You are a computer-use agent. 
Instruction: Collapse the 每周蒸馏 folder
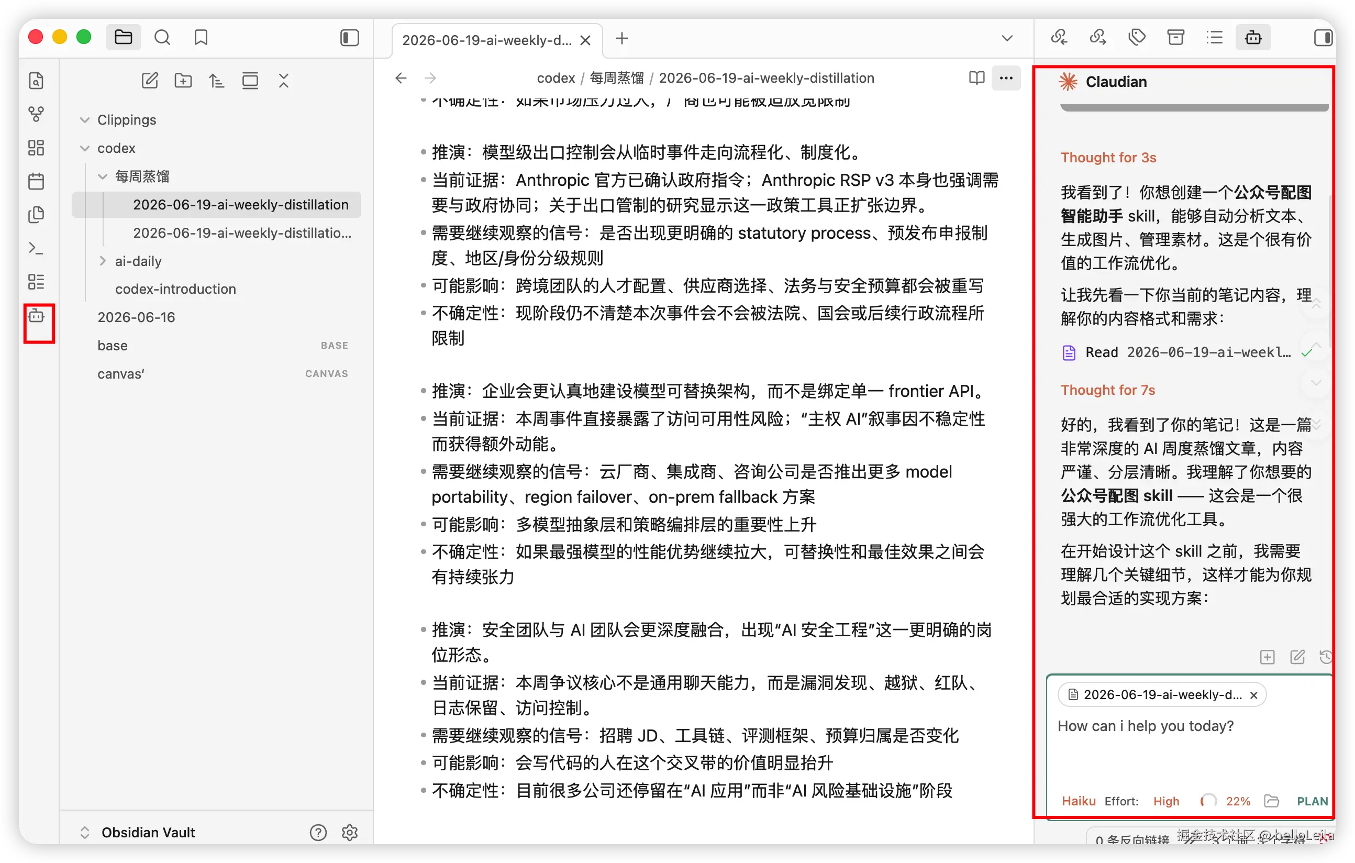click(103, 176)
